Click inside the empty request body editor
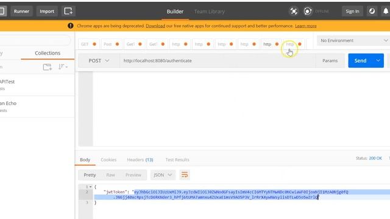Screen dimensions: 390x219 [241, 109]
